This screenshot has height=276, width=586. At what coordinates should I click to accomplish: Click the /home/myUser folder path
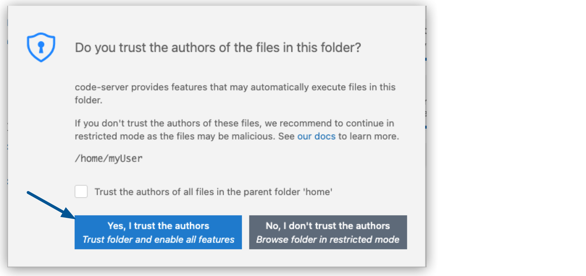click(x=108, y=158)
